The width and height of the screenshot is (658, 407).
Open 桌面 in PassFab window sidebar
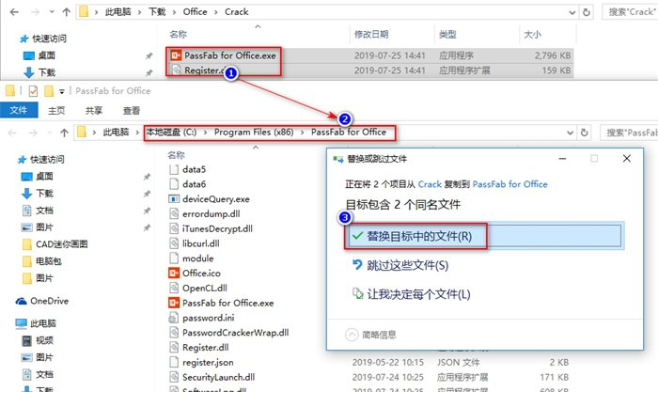44,177
